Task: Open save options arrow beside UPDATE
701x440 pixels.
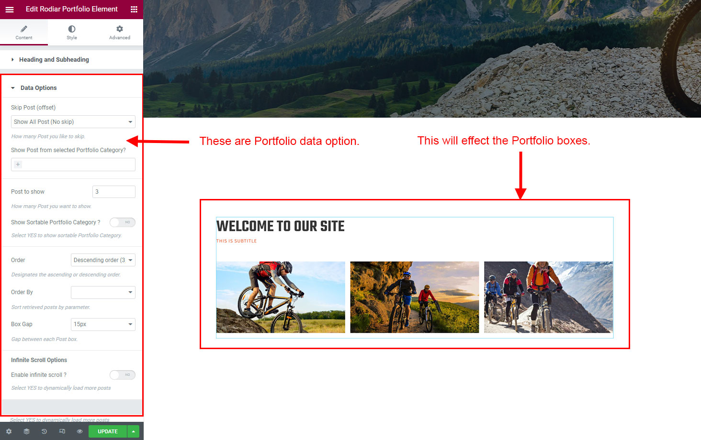Action: coord(133,431)
